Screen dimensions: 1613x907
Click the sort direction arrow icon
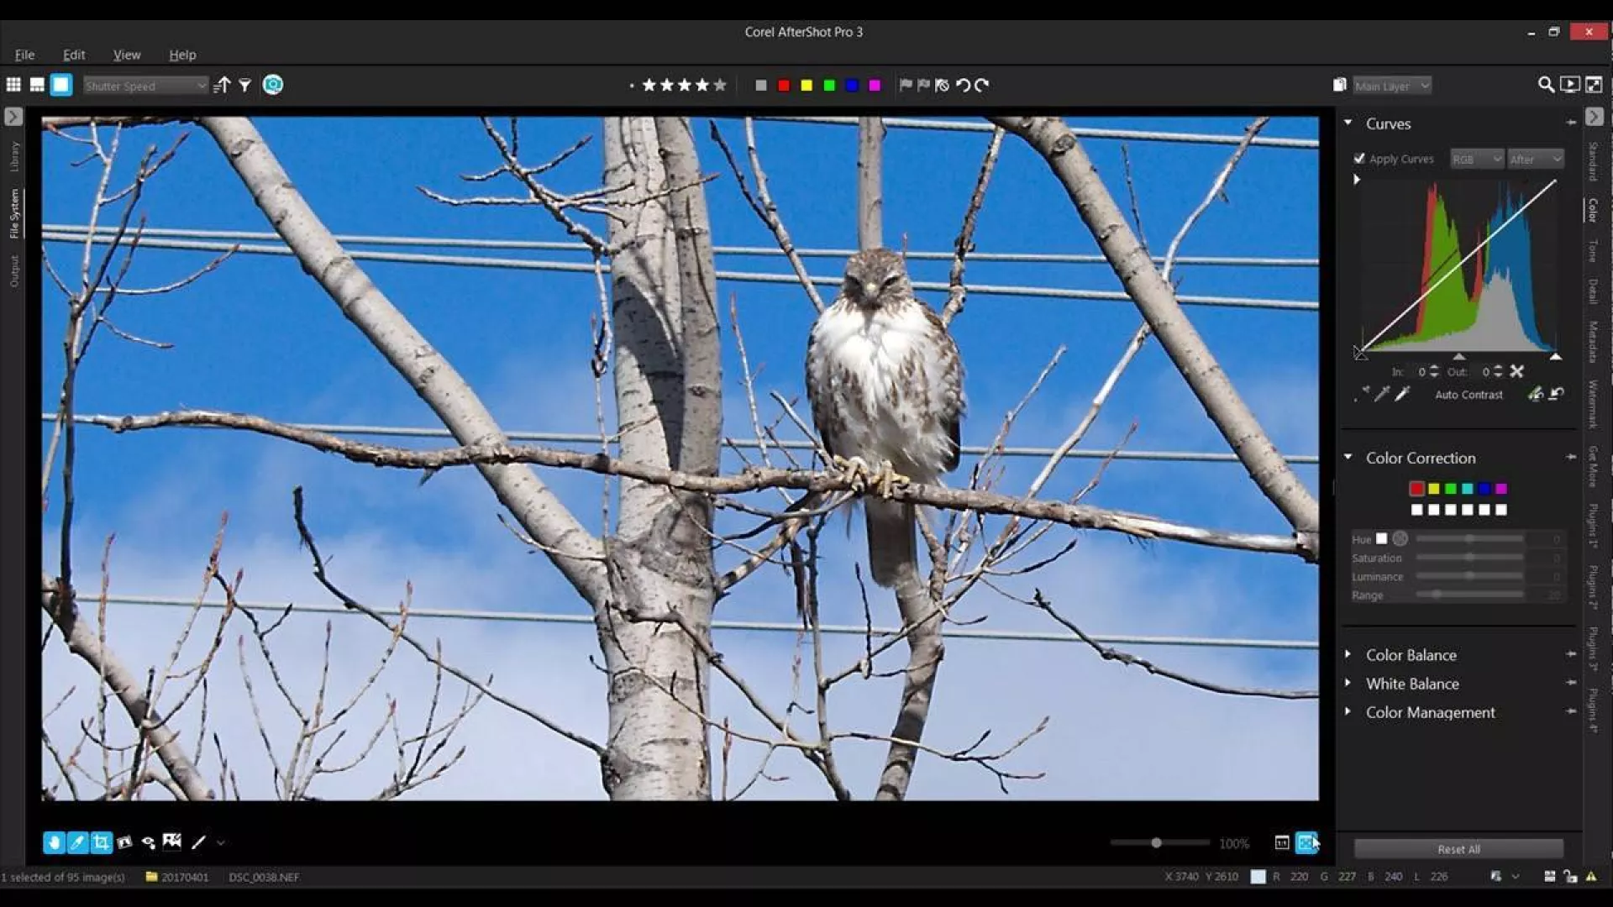coord(222,85)
